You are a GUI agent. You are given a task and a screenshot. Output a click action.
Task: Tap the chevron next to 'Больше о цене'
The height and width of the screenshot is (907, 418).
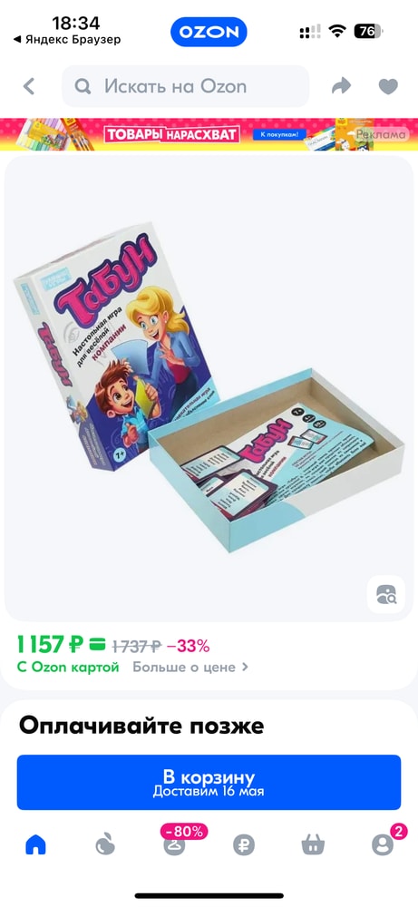(245, 667)
